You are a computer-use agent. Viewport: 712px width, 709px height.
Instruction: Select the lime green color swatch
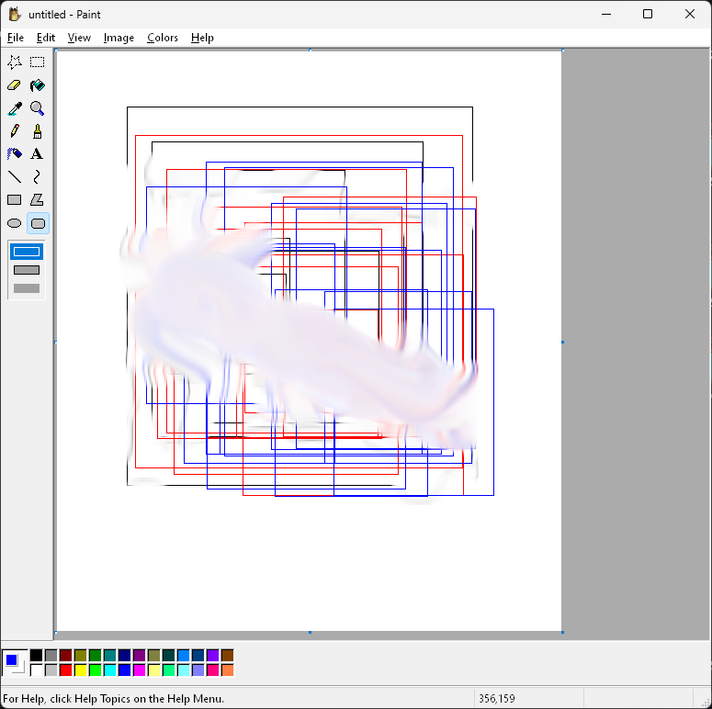pyautogui.click(x=96, y=670)
